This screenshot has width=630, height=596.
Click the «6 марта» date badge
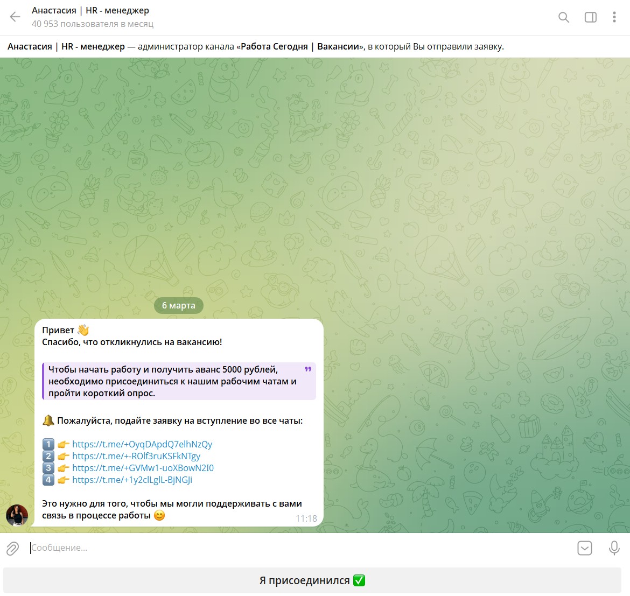(179, 306)
